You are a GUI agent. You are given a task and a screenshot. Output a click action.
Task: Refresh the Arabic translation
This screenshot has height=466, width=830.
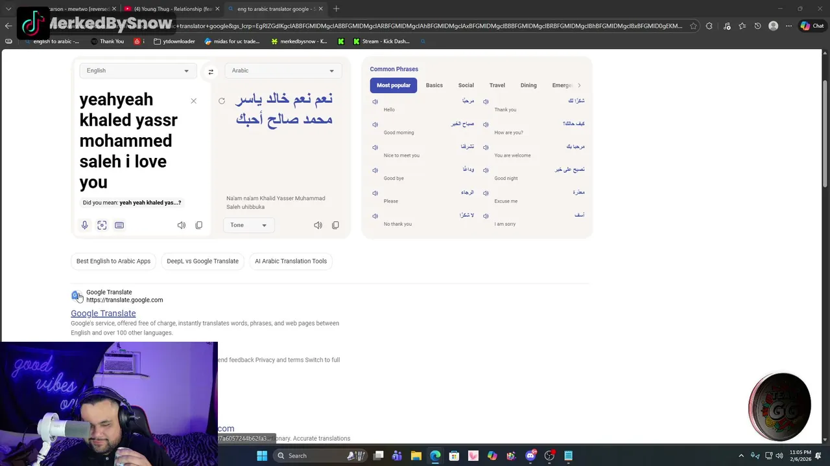(x=222, y=101)
